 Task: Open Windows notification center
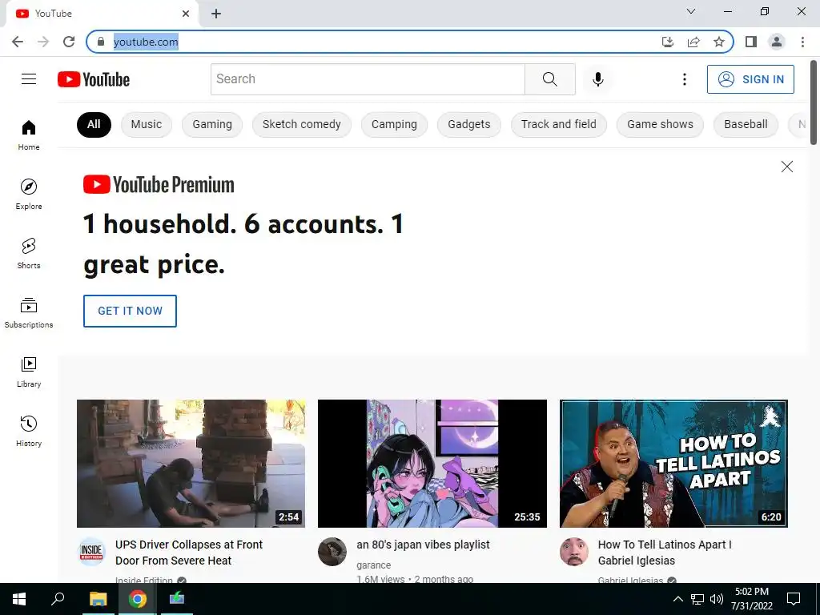[x=794, y=599]
